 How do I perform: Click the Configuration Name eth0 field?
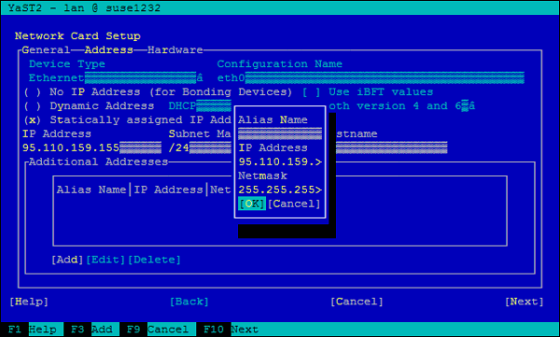pyautogui.click(x=371, y=77)
